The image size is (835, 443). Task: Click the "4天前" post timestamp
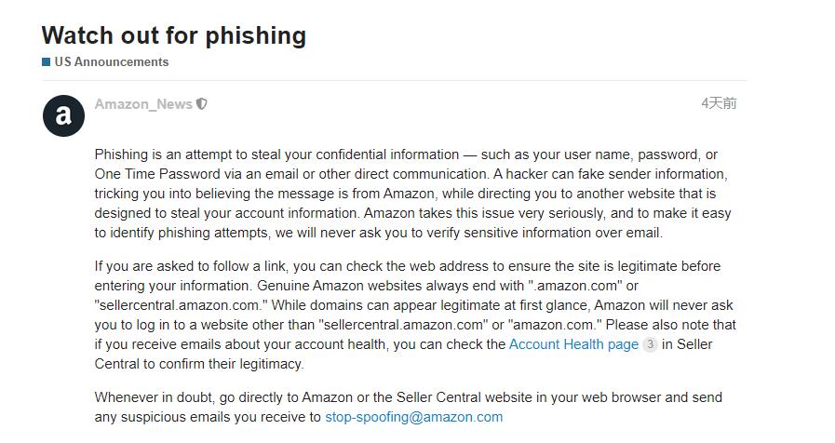[718, 103]
